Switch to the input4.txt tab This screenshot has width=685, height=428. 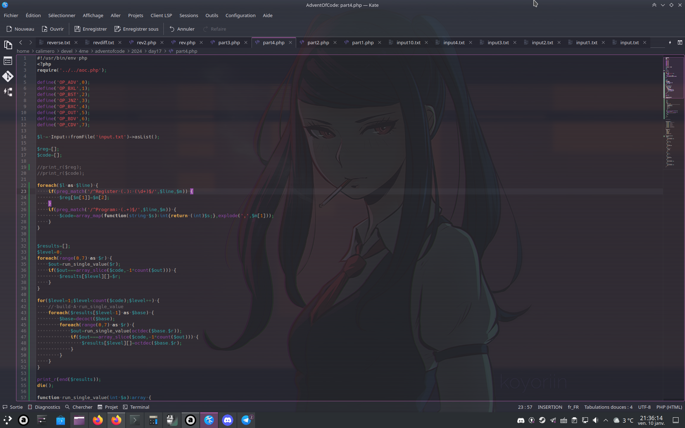pos(454,42)
